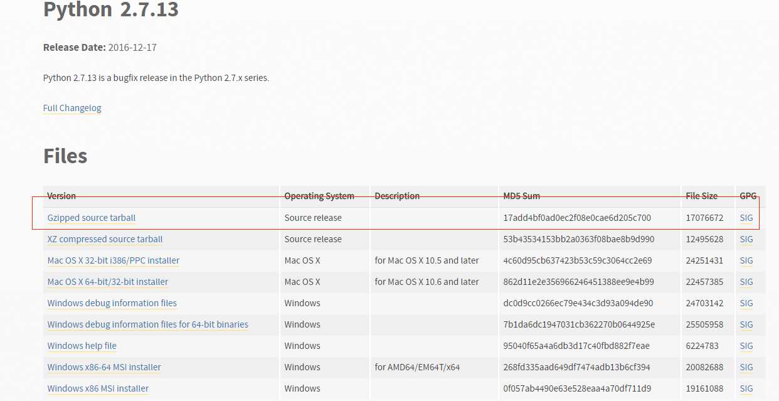779x401 pixels.
Task: Download Windows debug information files
Action: point(112,303)
